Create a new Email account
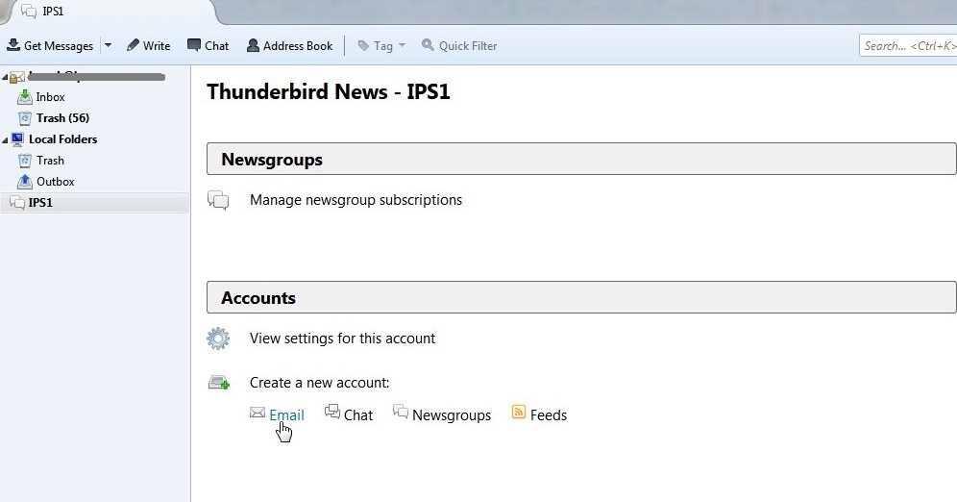Image resolution: width=957 pixels, height=502 pixels. pos(287,415)
